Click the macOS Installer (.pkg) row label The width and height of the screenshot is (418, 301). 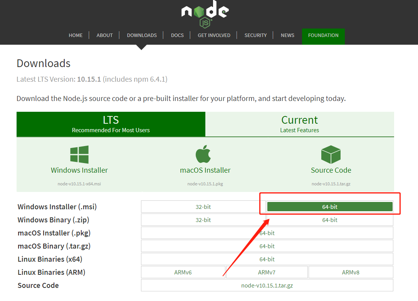tap(54, 233)
